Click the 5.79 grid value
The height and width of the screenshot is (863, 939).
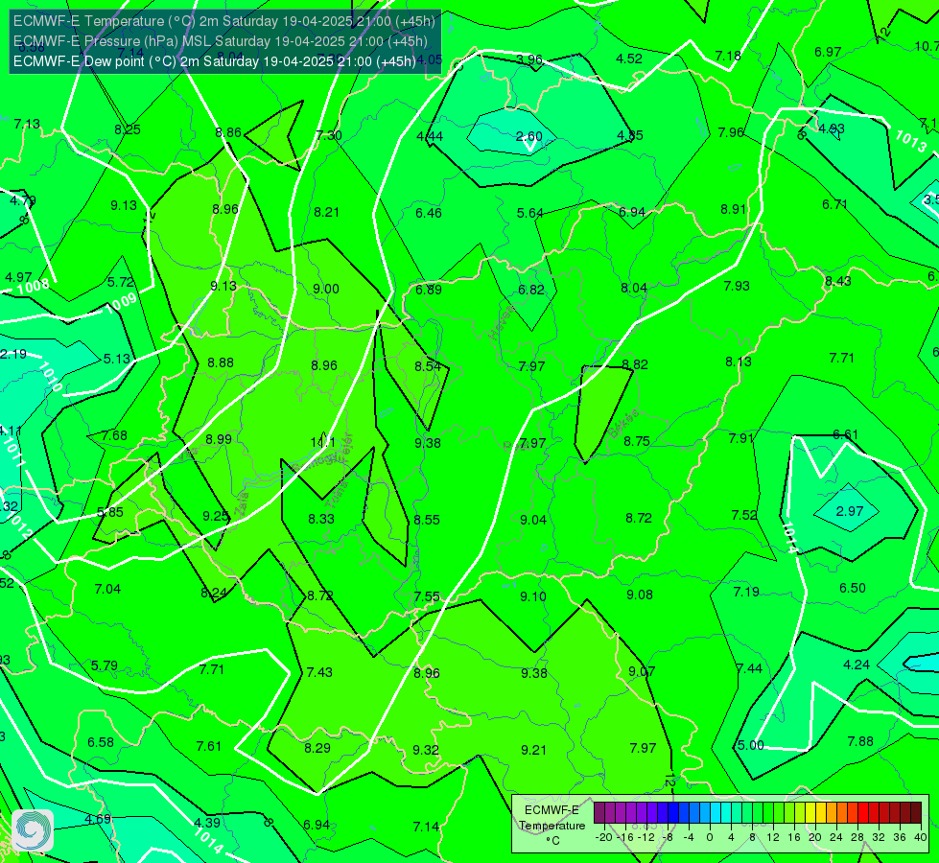coord(105,665)
